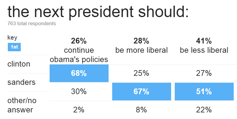Select the highlighted 51% Sanders cell
Viewport: 237px width, 119px height.
[204, 91]
